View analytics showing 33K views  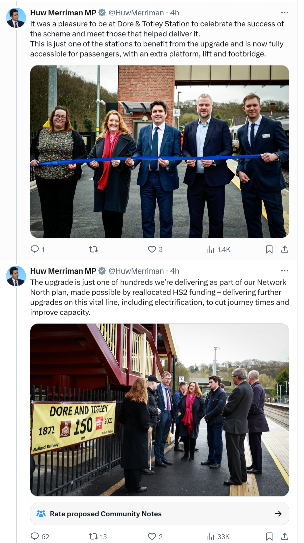[x=218, y=536]
